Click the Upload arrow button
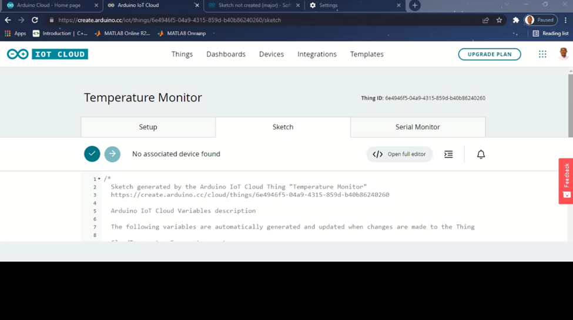The width and height of the screenshot is (573, 320). coord(113,154)
